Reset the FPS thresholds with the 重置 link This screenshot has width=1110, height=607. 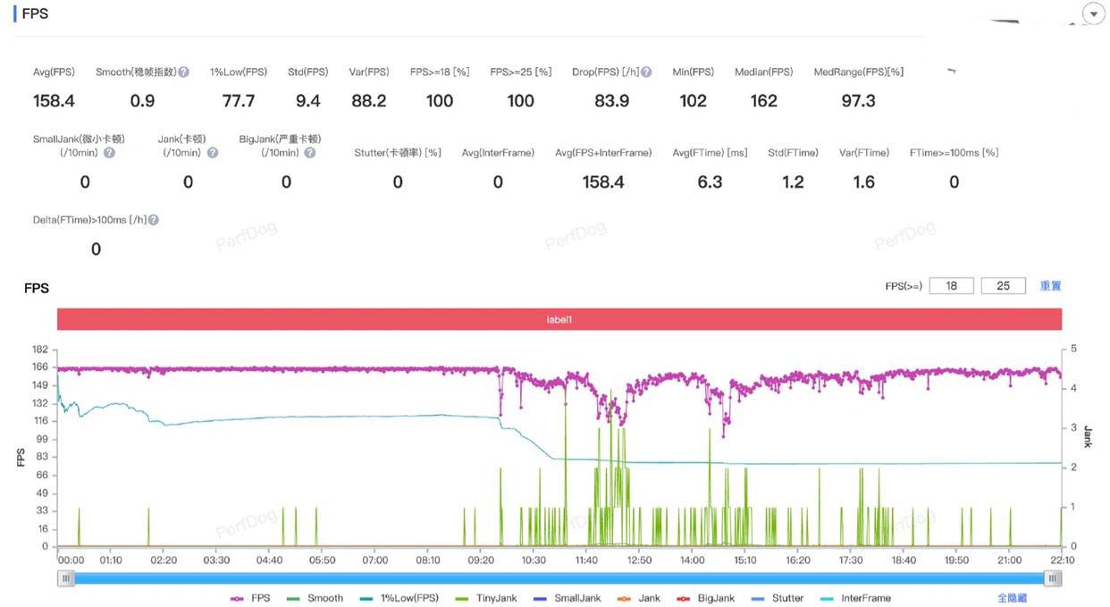coord(1050,286)
